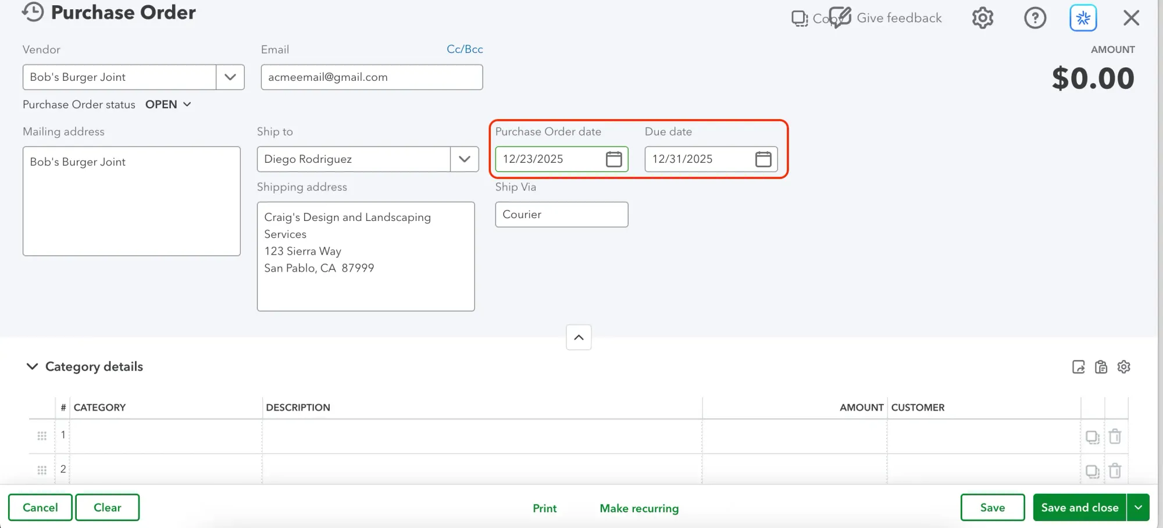Collapse the header with the chevron button

(578, 337)
